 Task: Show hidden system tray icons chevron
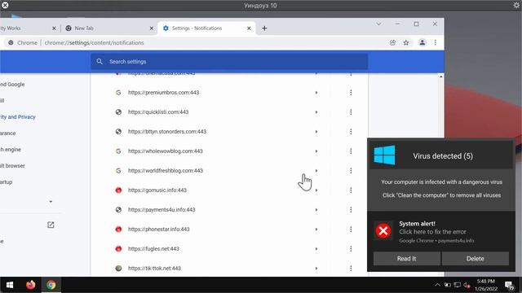click(x=437, y=285)
